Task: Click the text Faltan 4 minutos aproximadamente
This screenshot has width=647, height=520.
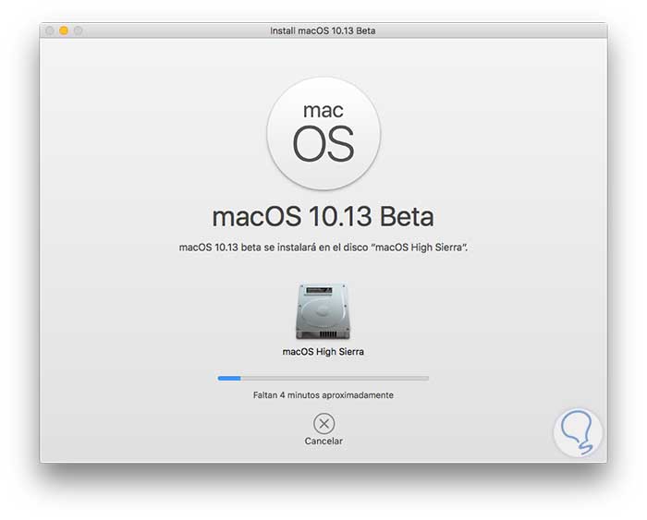Action: point(323,395)
